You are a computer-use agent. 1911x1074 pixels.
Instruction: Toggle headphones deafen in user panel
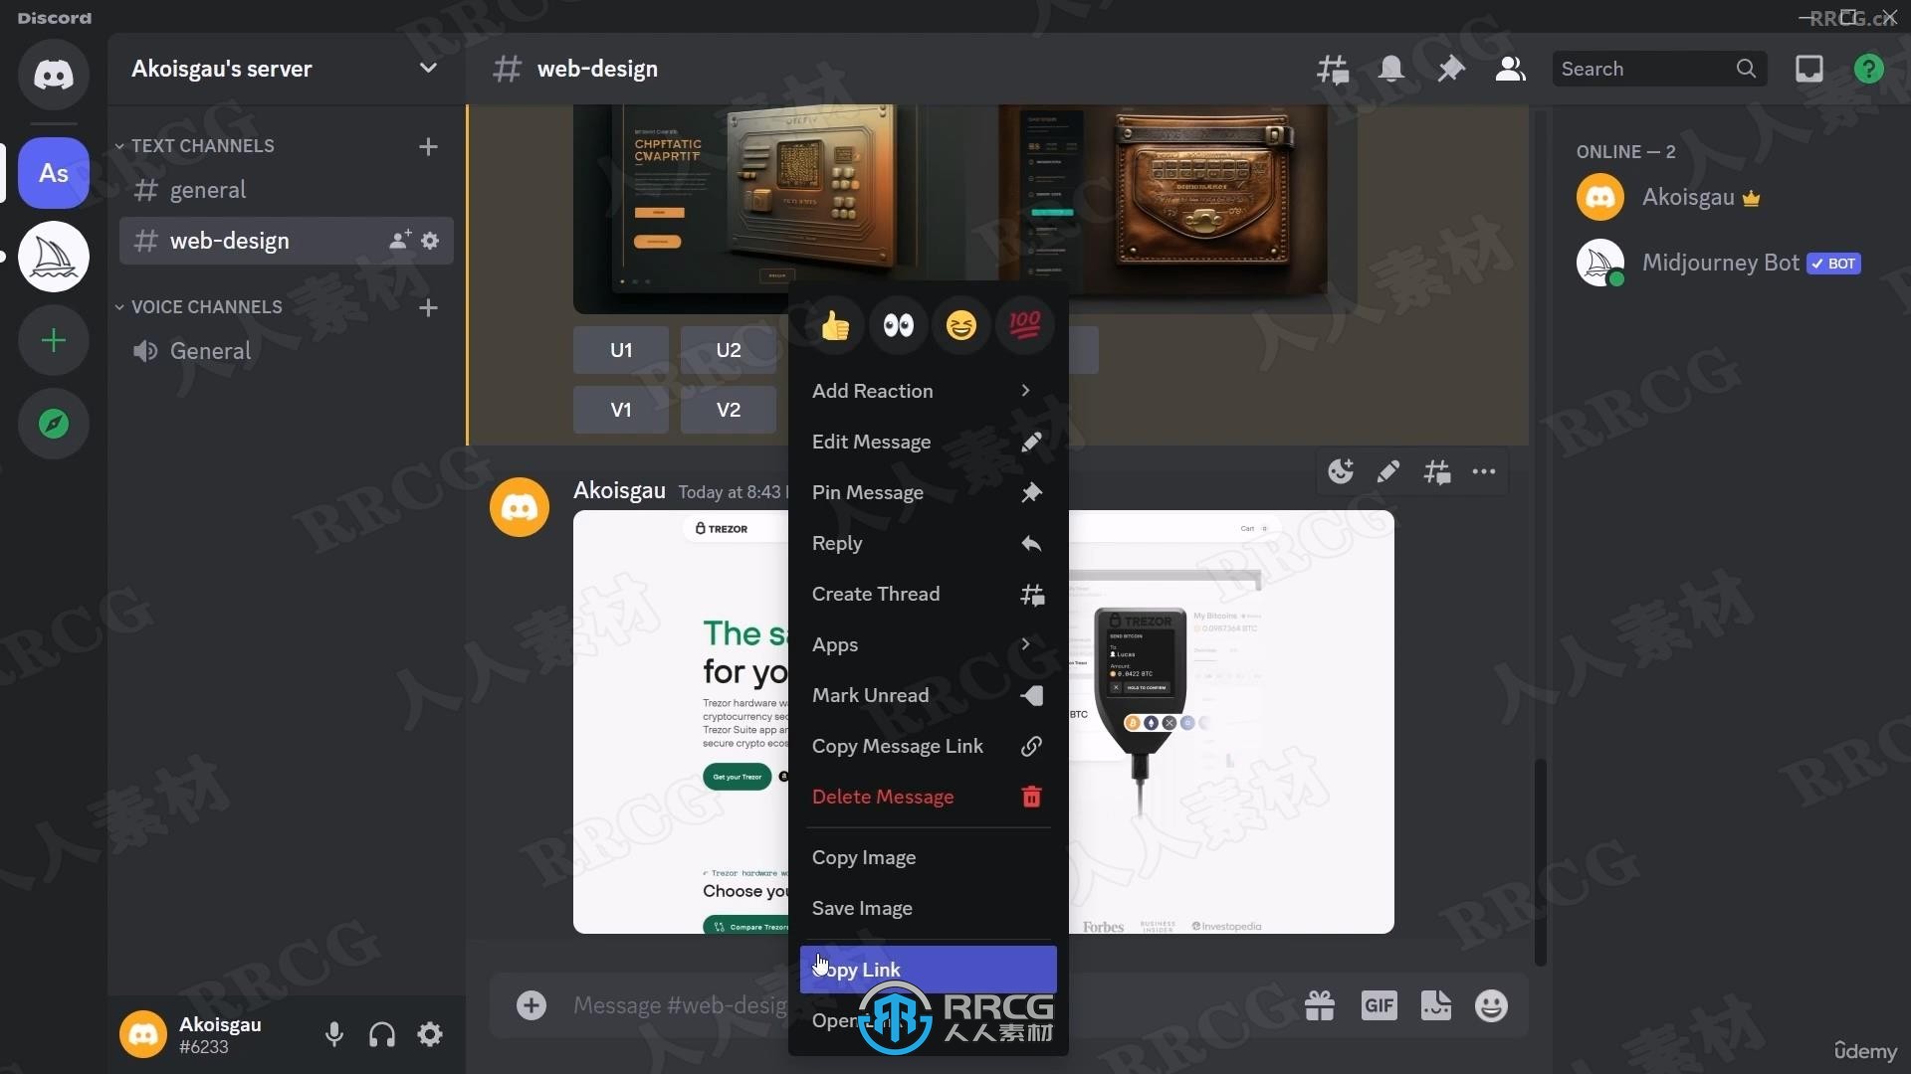point(382,1034)
